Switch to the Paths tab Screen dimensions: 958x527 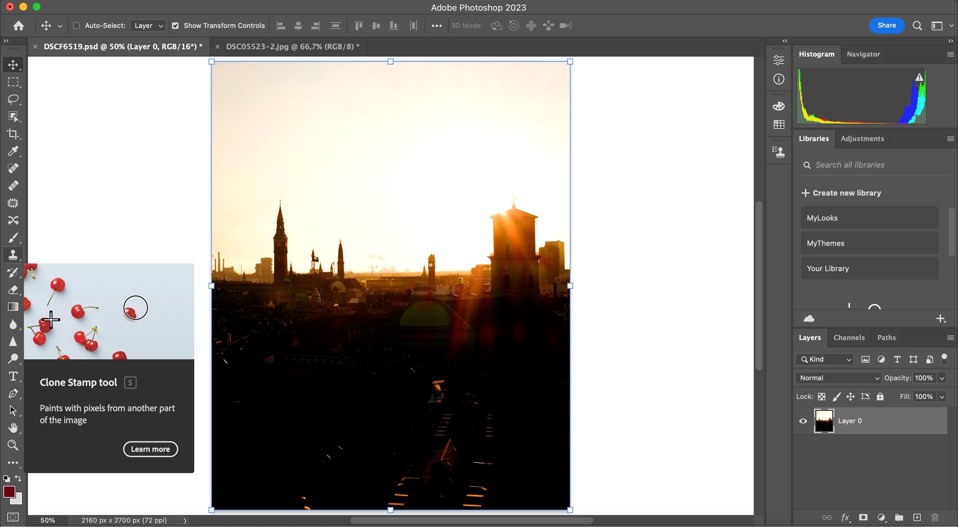(886, 338)
